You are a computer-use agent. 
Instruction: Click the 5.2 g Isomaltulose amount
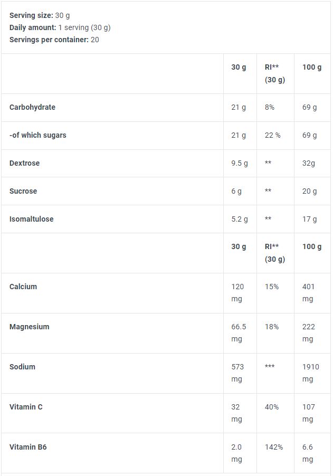pyautogui.click(x=239, y=219)
